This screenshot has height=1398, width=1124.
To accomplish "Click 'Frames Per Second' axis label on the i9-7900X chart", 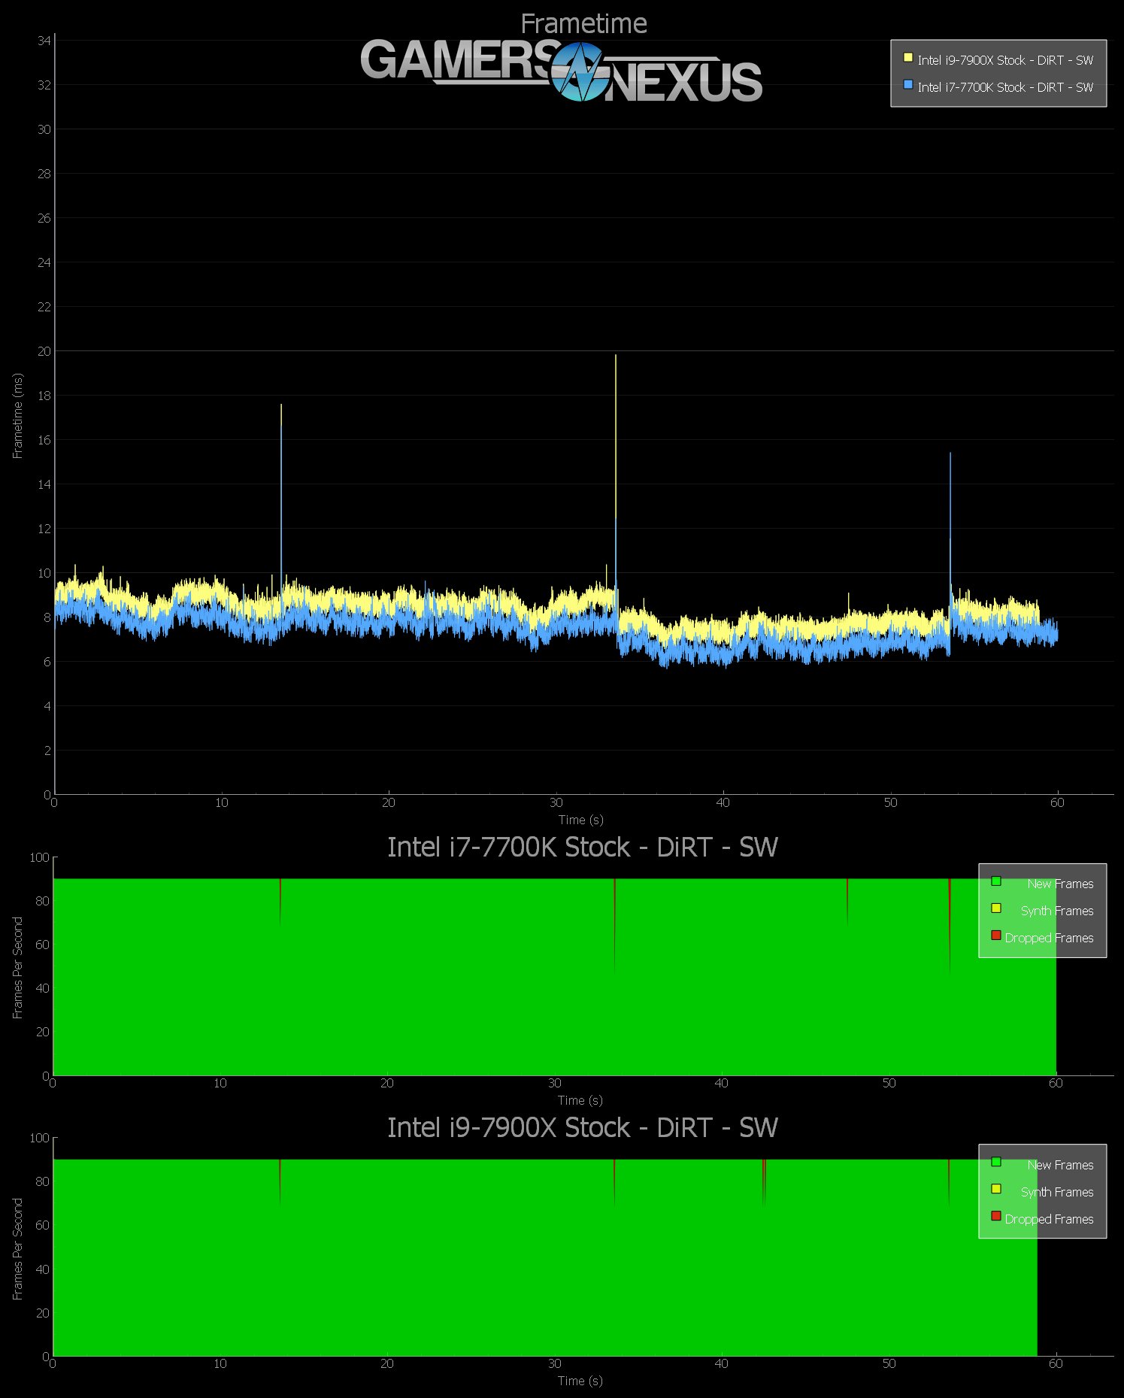I will tap(18, 1249).
